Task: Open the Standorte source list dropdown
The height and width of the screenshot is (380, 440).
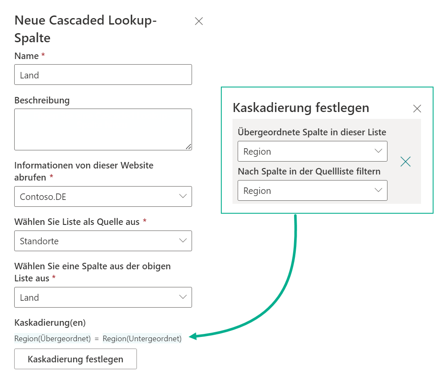Action: (x=103, y=241)
